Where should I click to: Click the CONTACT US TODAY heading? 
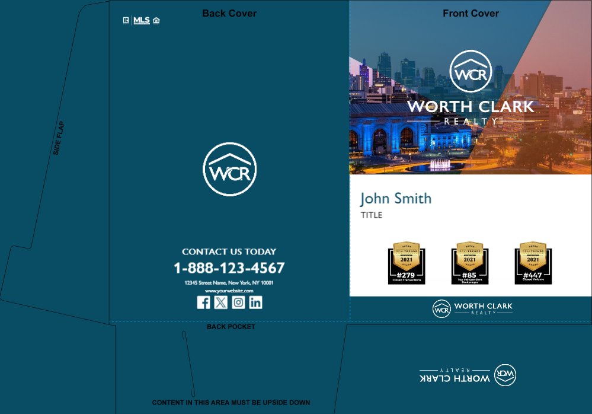229,251
